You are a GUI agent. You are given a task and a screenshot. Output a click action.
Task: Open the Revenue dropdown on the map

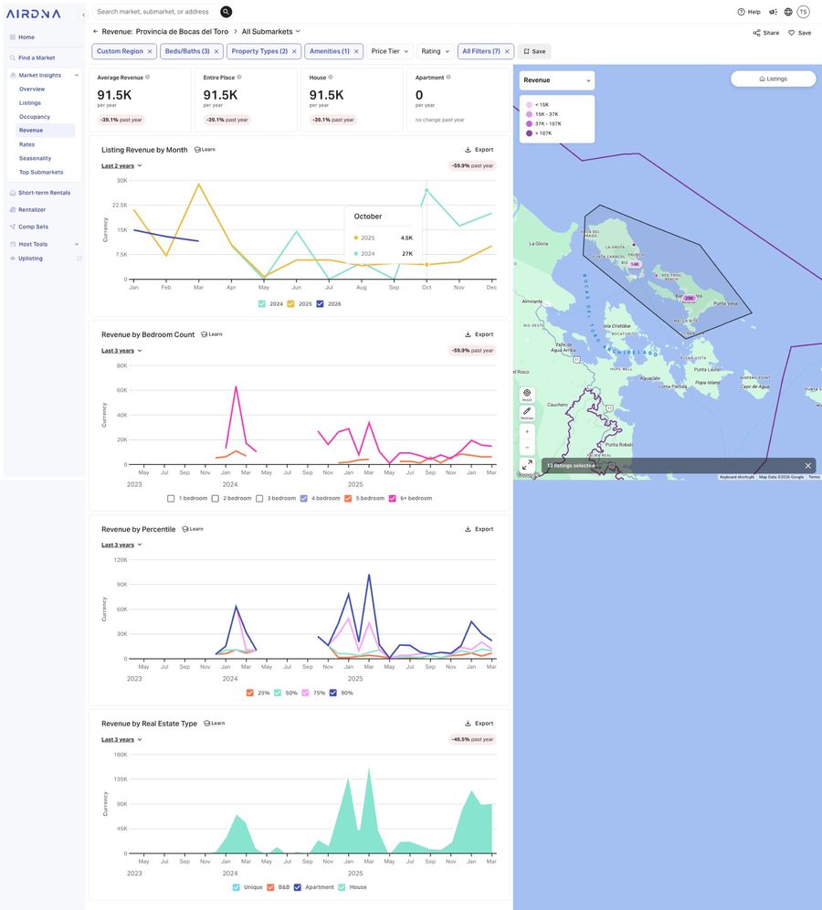[555, 80]
